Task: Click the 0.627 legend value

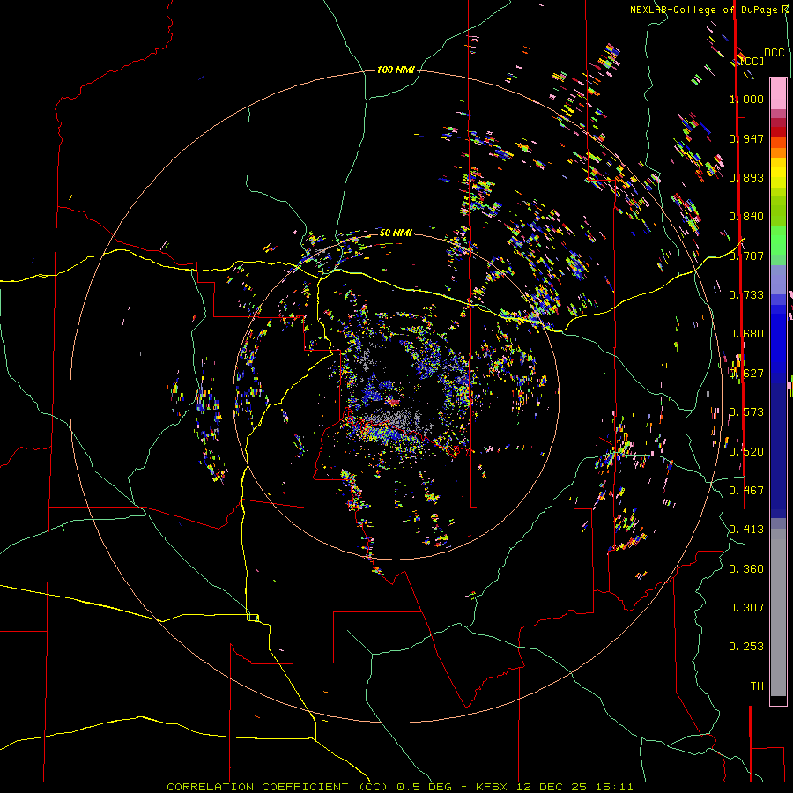Action: pyautogui.click(x=746, y=374)
